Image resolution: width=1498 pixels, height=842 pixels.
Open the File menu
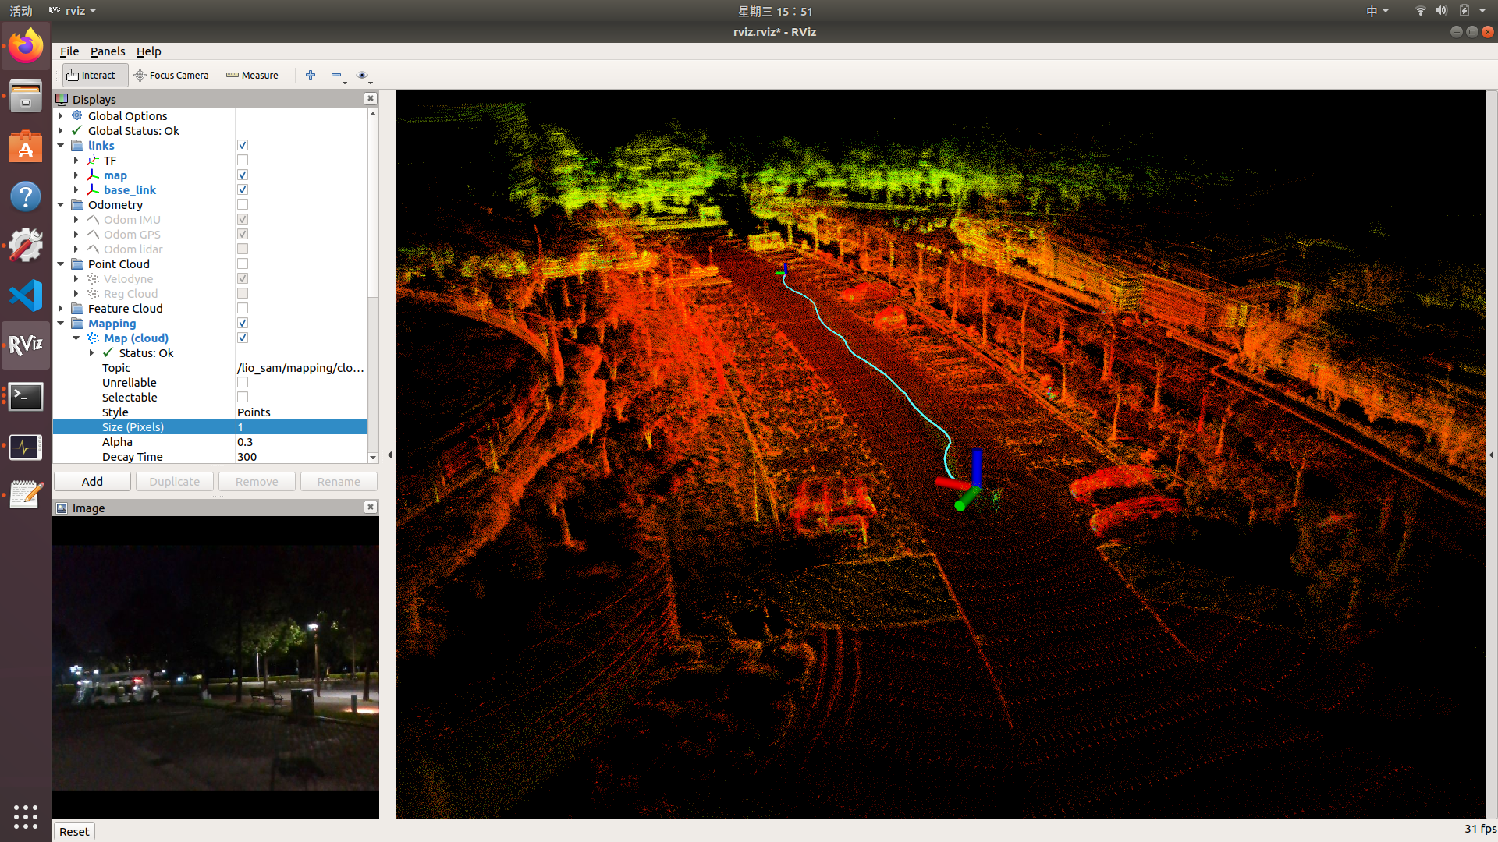point(69,51)
